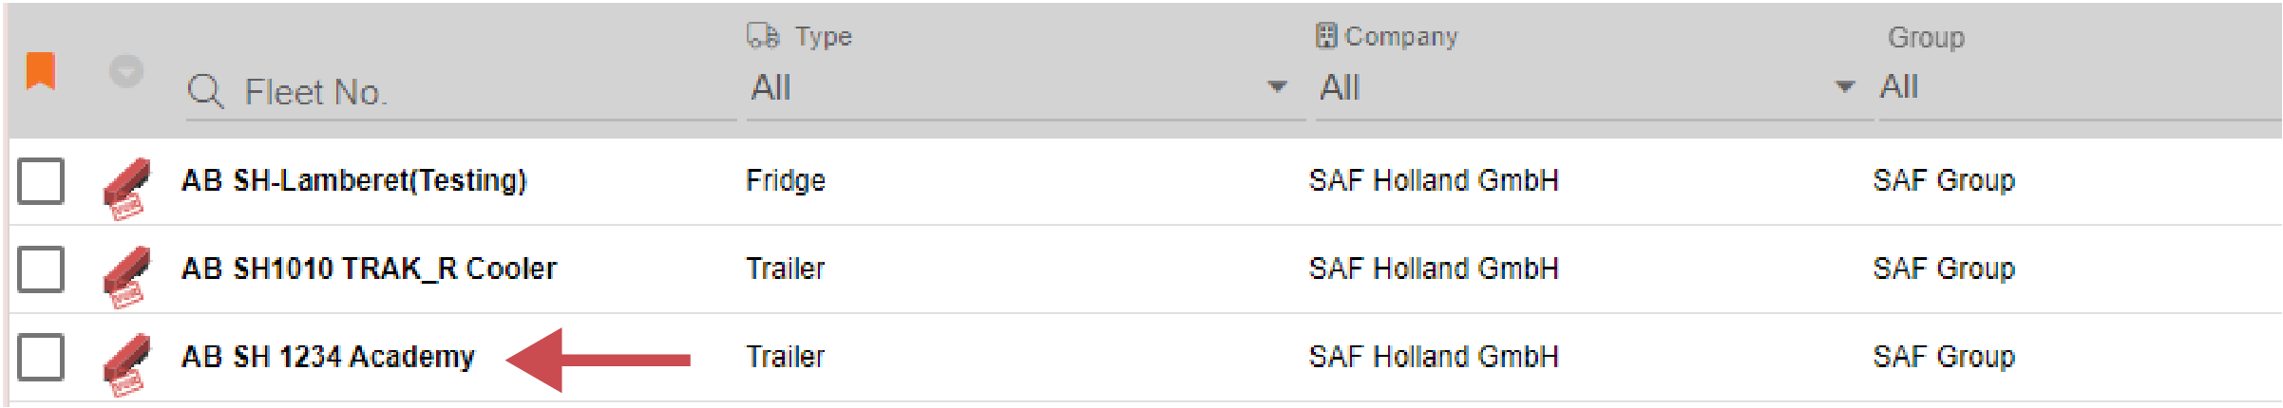2283x408 pixels.
Task: Click the orange bookmark icon
Action: click(40, 71)
